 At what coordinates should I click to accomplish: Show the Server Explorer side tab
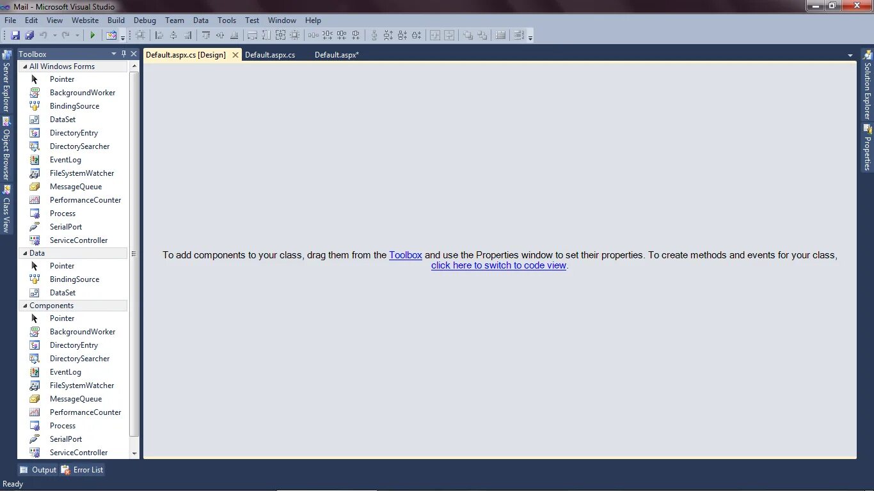6,82
